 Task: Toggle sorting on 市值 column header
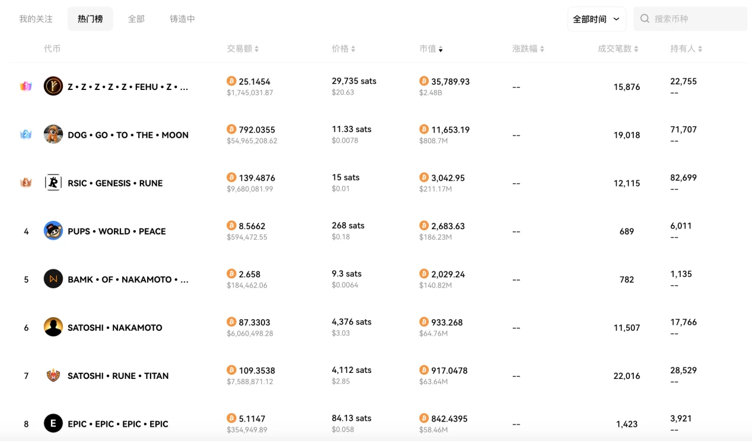click(431, 49)
